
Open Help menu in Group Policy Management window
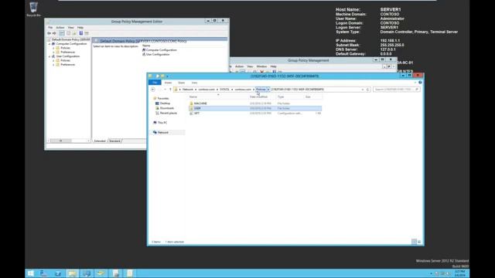[x=273, y=66]
